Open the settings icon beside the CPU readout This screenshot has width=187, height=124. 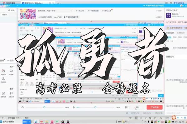pos(127,113)
